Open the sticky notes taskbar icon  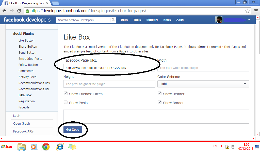tap(72, 147)
